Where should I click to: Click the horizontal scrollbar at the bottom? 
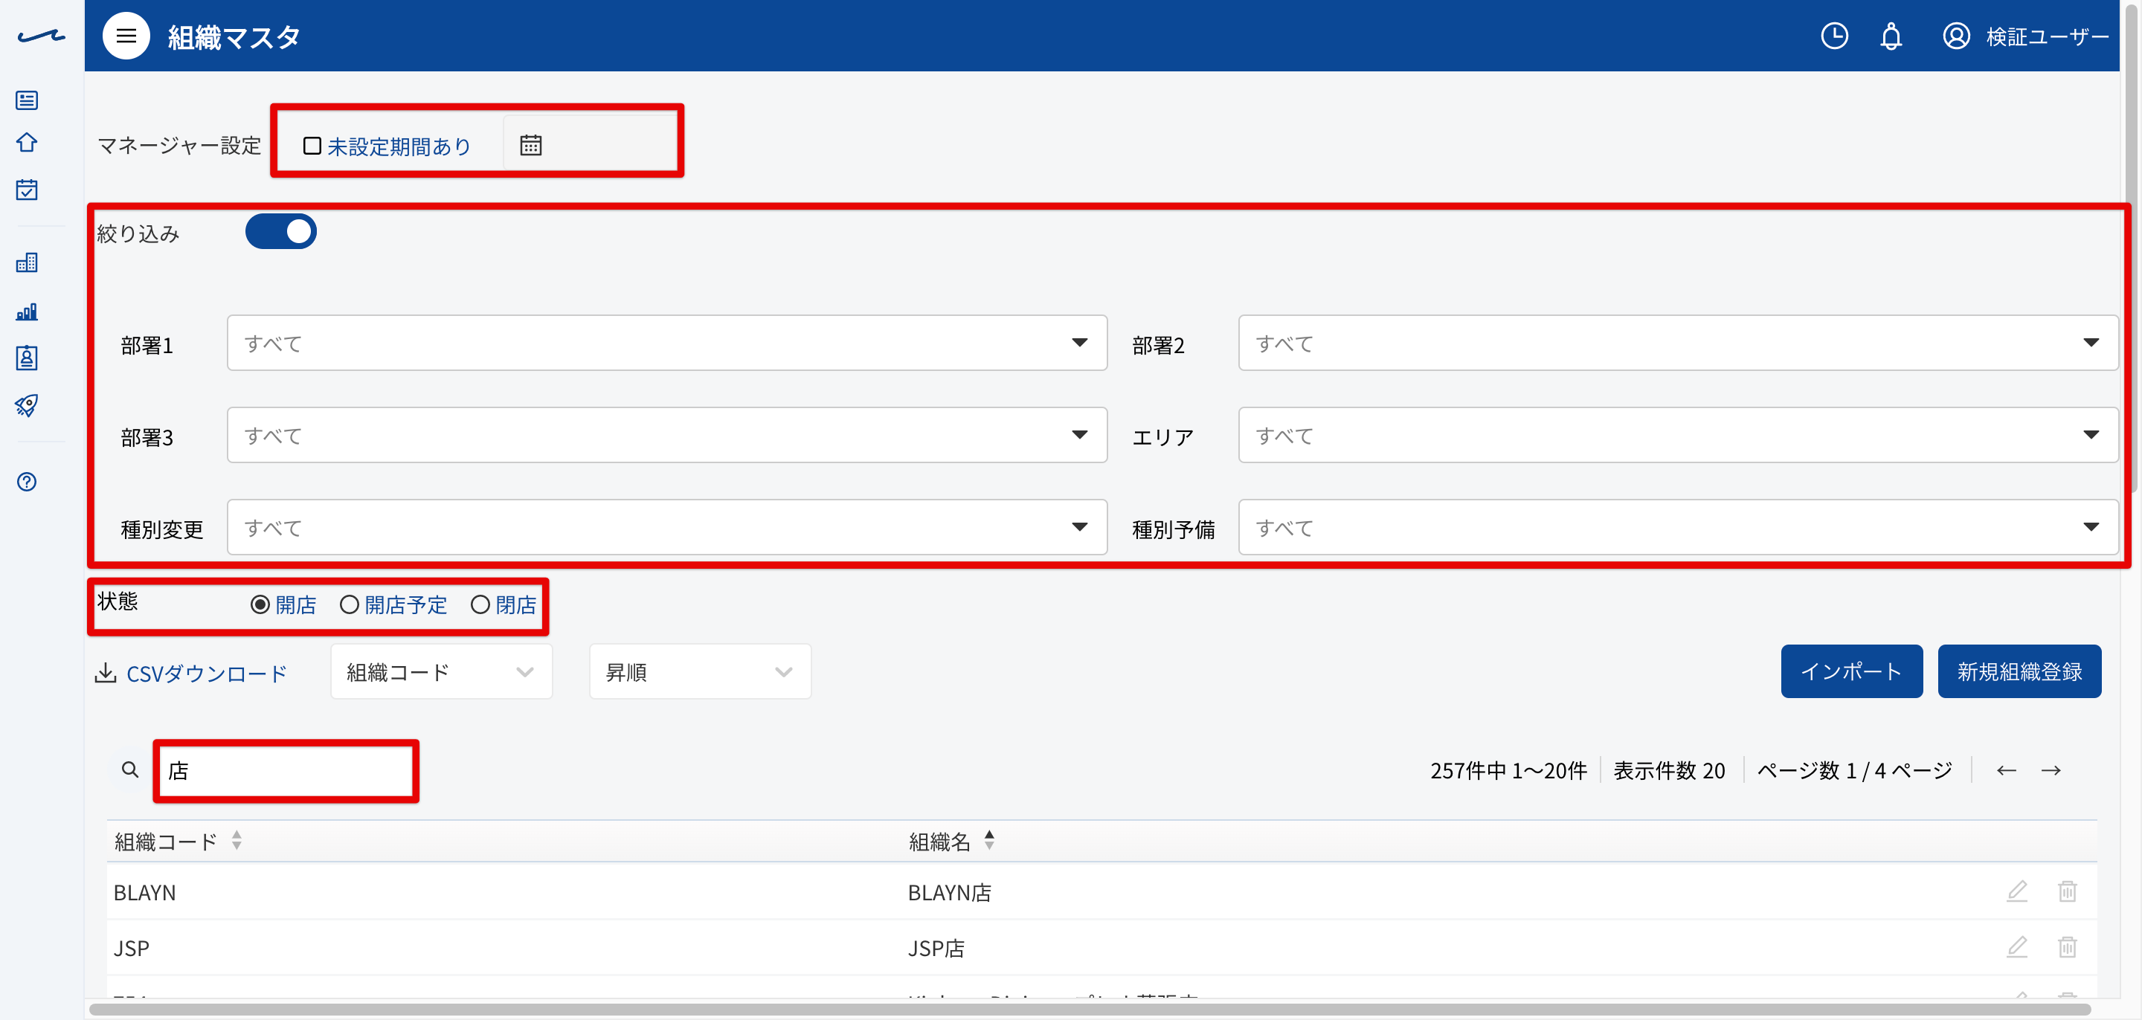1090,1009
